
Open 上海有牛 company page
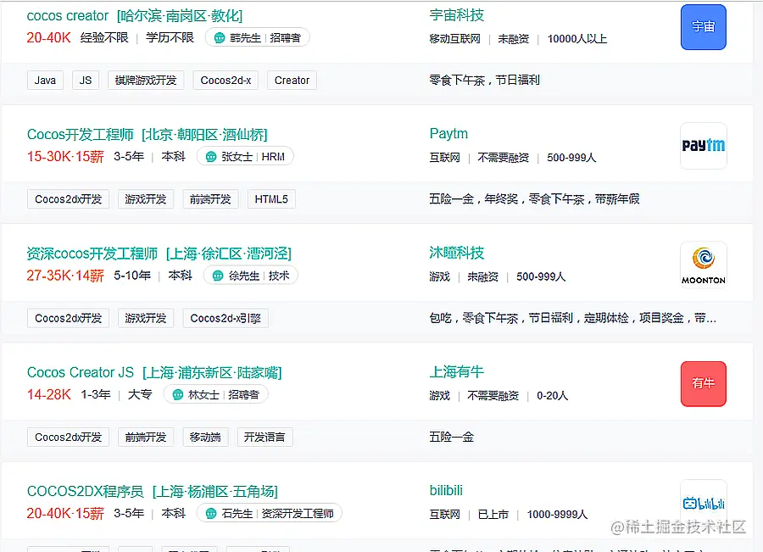click(x=456, y=372)
